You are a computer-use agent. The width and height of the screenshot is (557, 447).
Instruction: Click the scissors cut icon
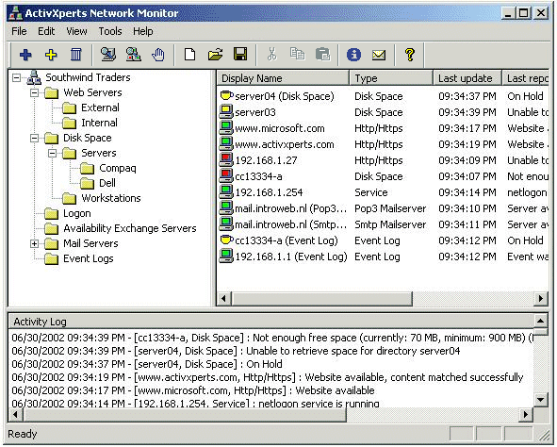[271, 55]
